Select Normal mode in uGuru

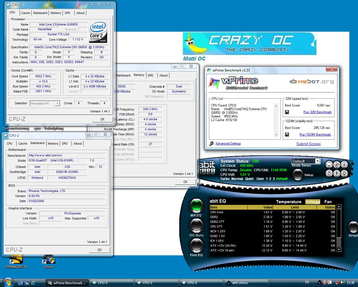click(237, 179)
